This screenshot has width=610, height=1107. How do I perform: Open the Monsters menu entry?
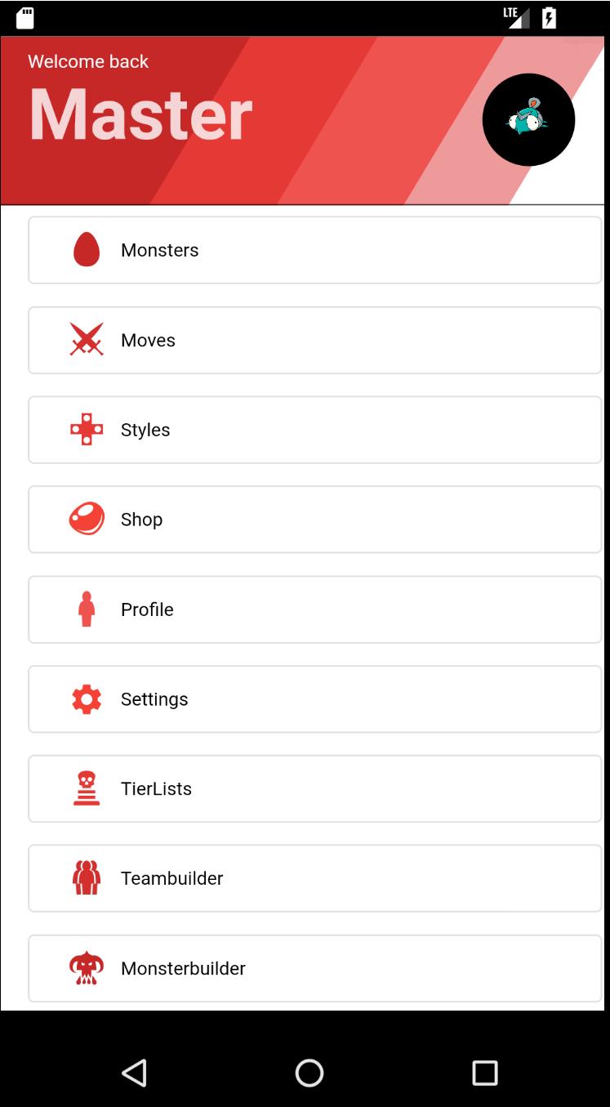160,250
